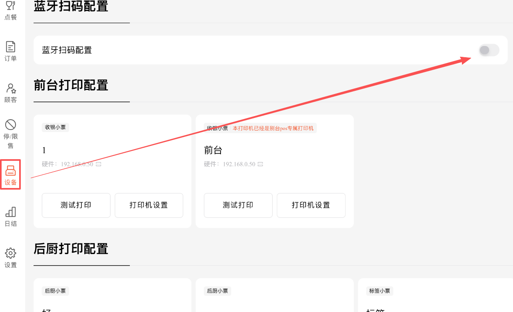Screen dimensions: 513x312
Task: Open 打印机设置 for the 前台 printer
Action: point(311,205)
